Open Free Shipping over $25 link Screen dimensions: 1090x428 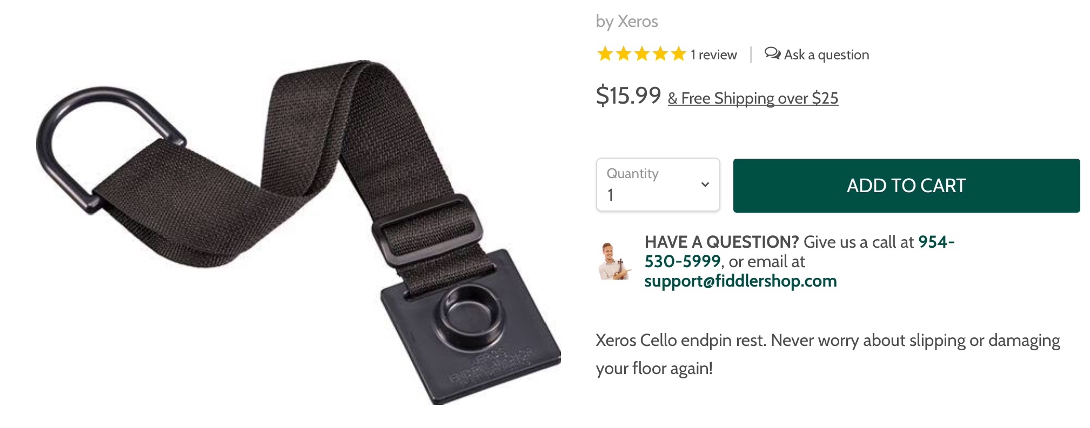(753, 98)
